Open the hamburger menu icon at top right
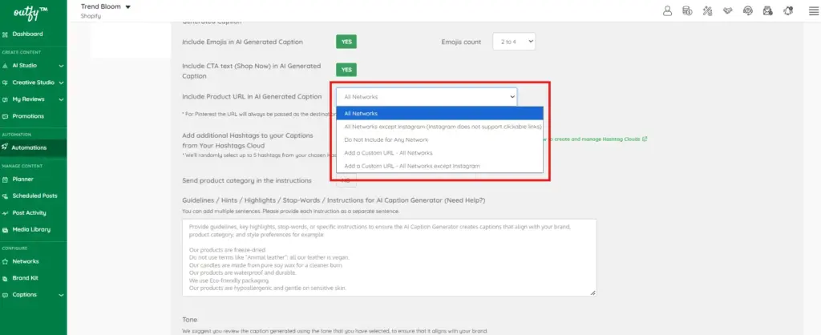Screen dimensions: 821x335 813,11
